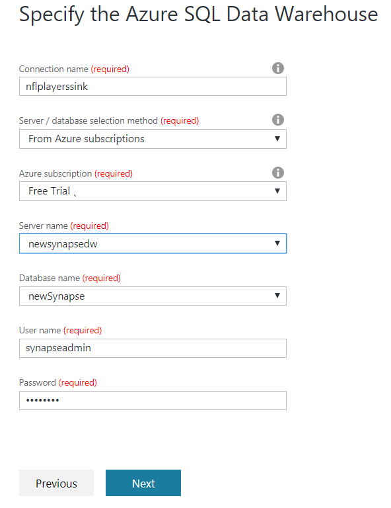Focus the Connection name input field

click(x=153, y=86)
